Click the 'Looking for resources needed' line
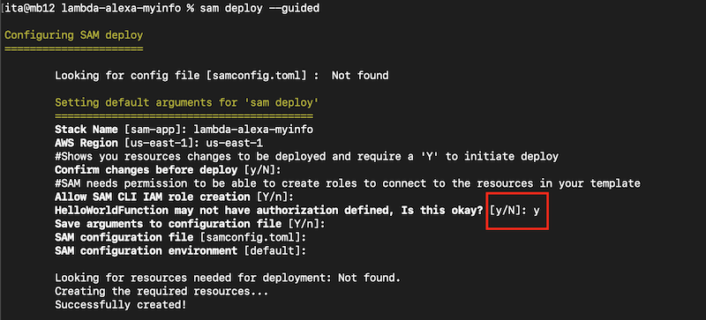The height and width of the screenshot is (320, 706). 228,278
